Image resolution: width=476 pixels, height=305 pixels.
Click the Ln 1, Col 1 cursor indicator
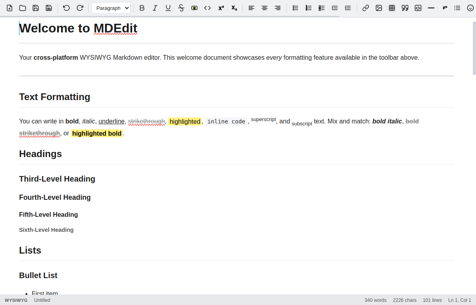pyautogui.click(x=460, y=300)
